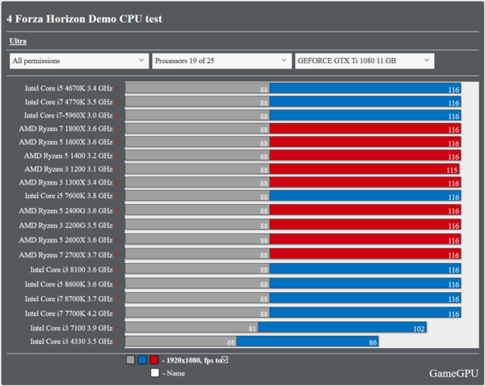Click the red bar for Ryzen 7 1800X
This screenshot has width=485, height=386.
pyautogui.click(x=365, y=129)
